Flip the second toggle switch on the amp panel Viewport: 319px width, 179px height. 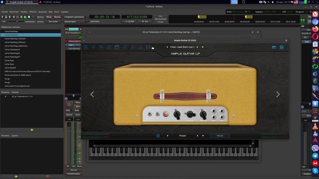tap(158, 114)
